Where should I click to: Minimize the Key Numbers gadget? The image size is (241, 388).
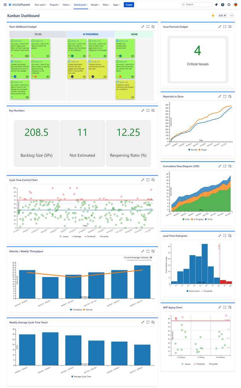143,111
